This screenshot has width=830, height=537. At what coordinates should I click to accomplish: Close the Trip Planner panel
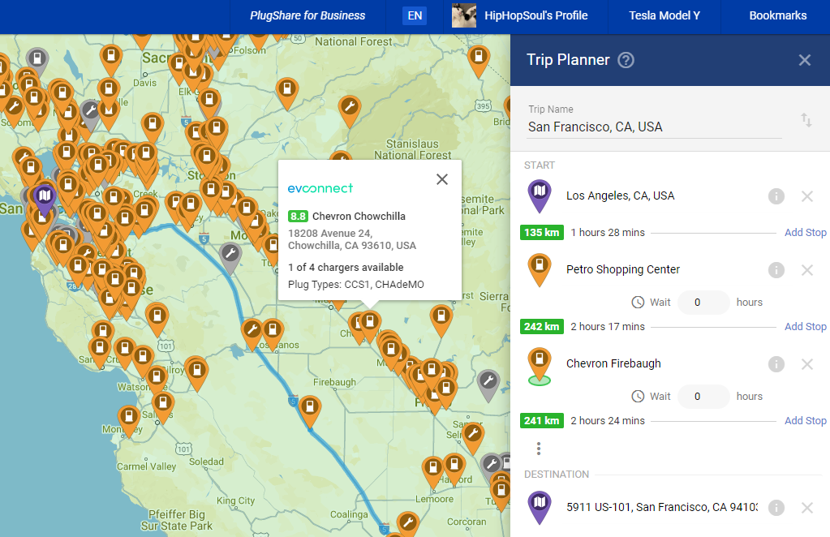[804, 60]
